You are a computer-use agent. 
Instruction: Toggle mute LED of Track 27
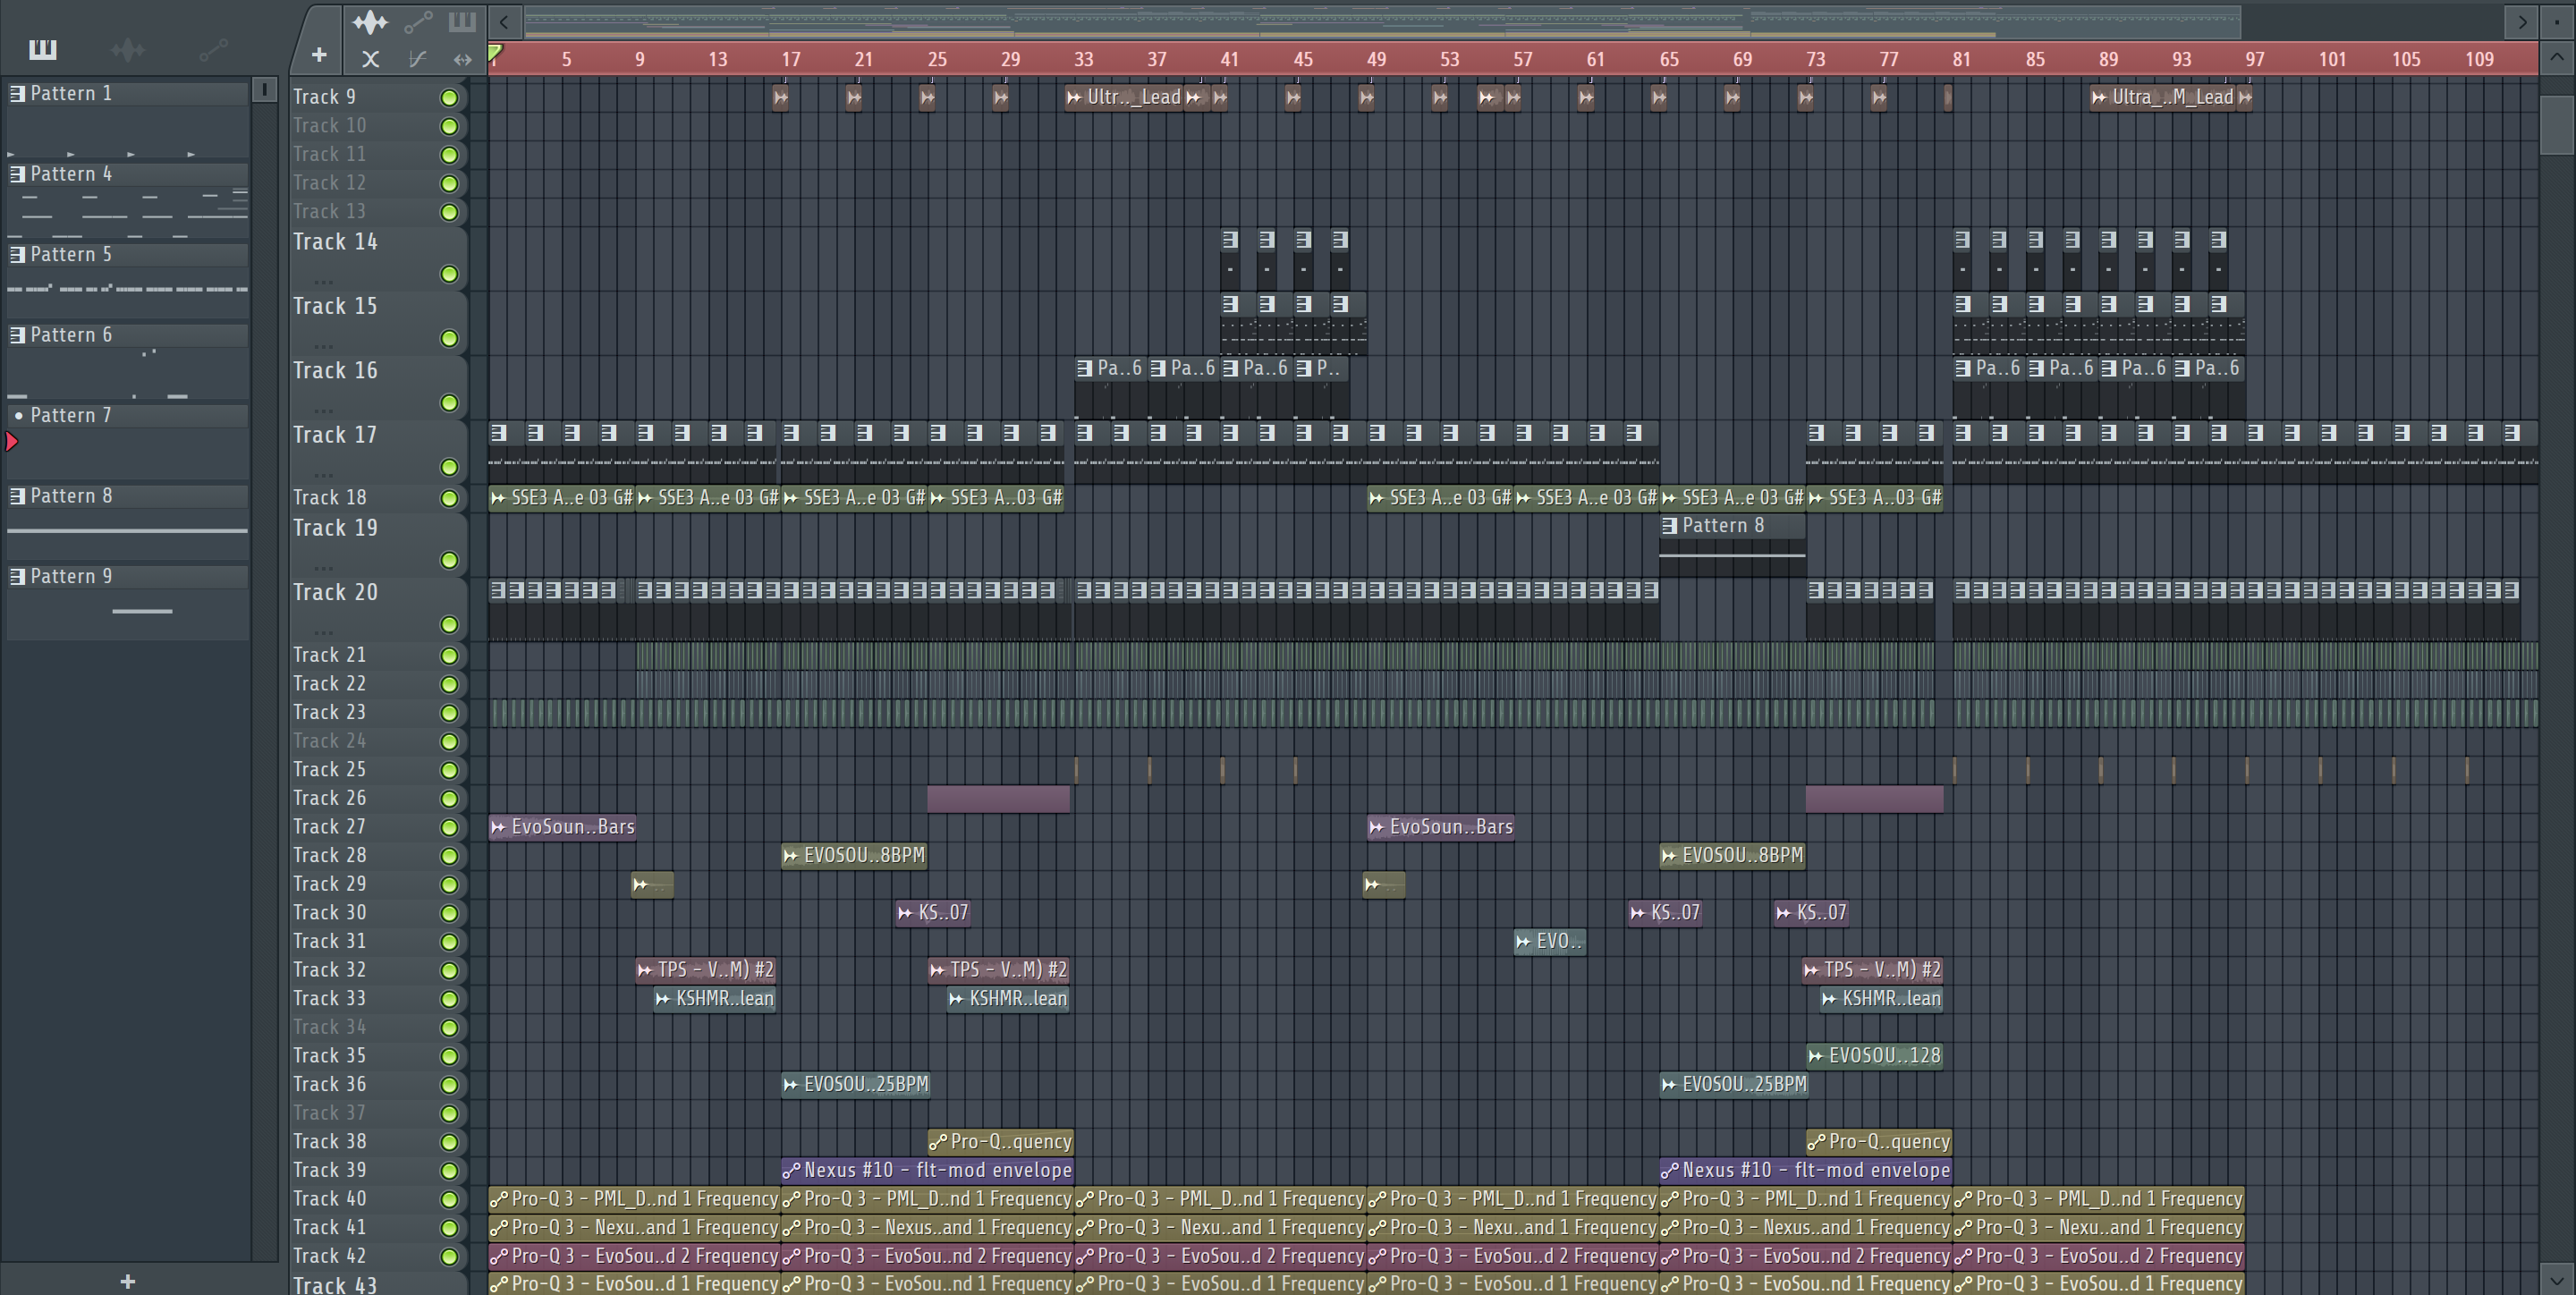[x=449, y=828]
